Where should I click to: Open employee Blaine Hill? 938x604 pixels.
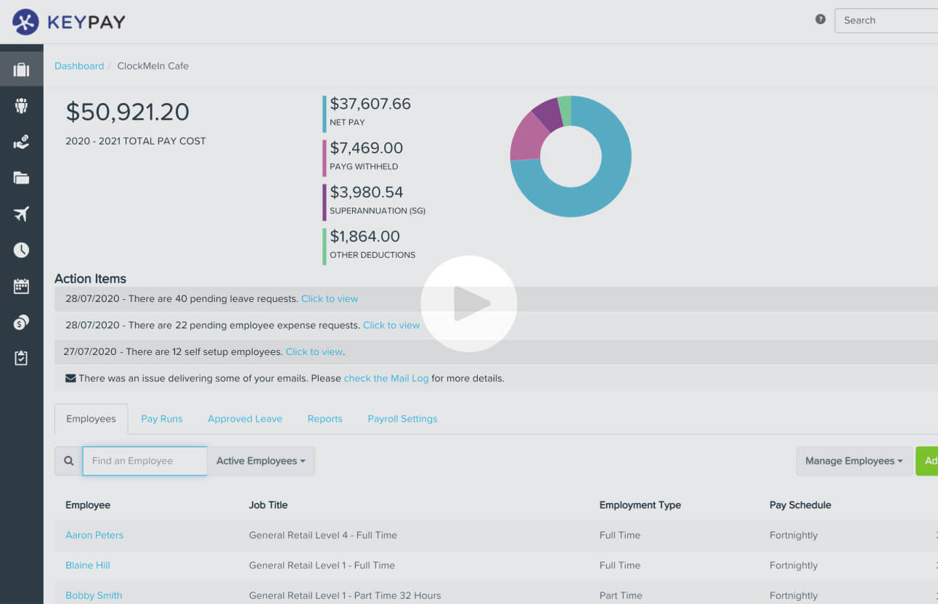(x=88, y=566)
